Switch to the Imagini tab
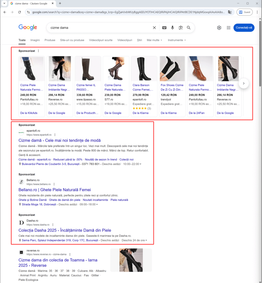Image resolution: width=262 pixels, height=283 pixels. 35,40
